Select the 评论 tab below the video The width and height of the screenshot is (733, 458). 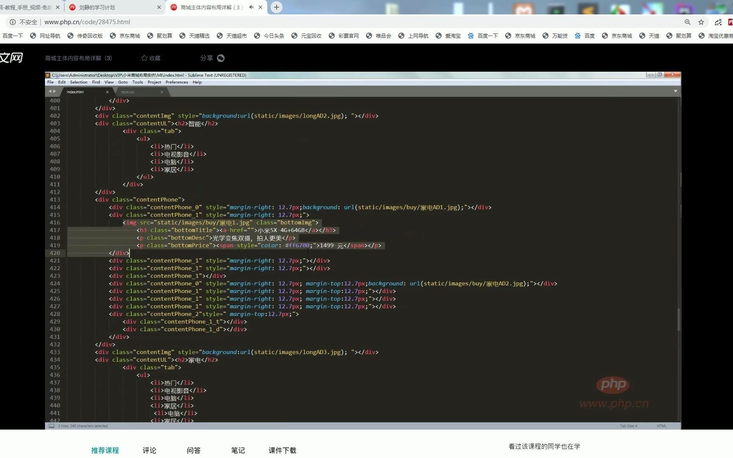pos(149,450)
